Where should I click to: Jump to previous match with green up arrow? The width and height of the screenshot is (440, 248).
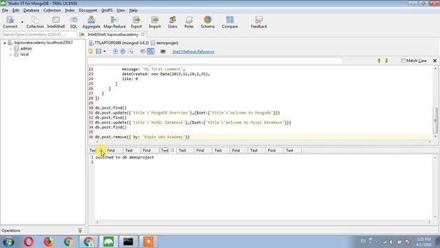pyautogui.click(x=379, y=61)
